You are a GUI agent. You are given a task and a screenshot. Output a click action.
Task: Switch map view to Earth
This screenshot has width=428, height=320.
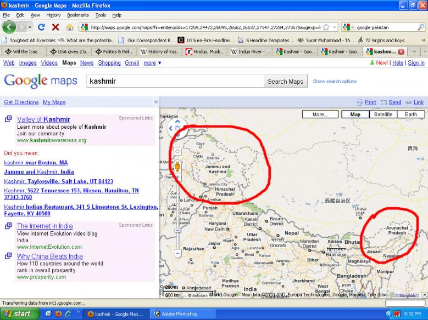coord(411,115)
